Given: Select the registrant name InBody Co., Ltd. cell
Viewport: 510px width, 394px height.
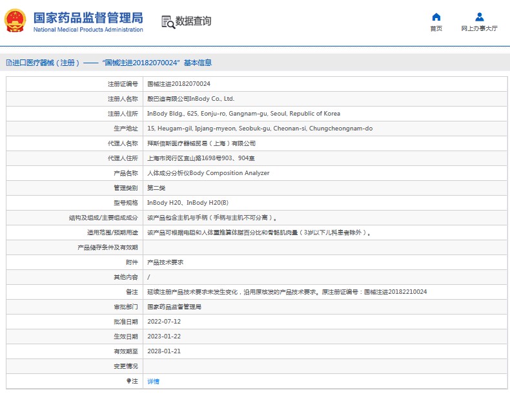Looking at the screenshot, I should coord(190,99).
